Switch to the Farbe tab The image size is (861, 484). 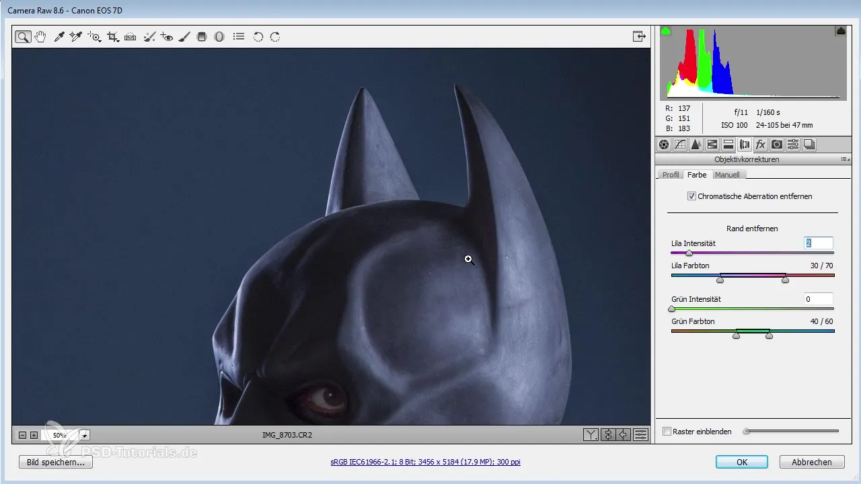(x=697, y=175)
